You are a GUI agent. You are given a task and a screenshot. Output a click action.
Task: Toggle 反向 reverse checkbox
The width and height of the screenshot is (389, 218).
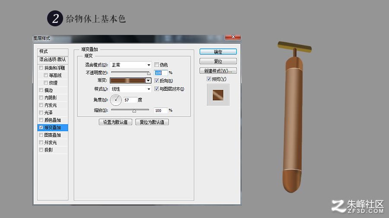156,81
